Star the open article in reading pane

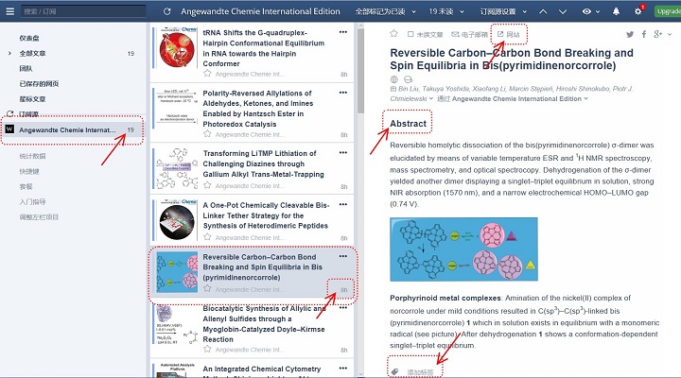[393, 34]
